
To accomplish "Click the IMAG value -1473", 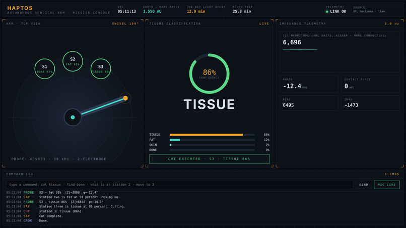I will point(351,105).
